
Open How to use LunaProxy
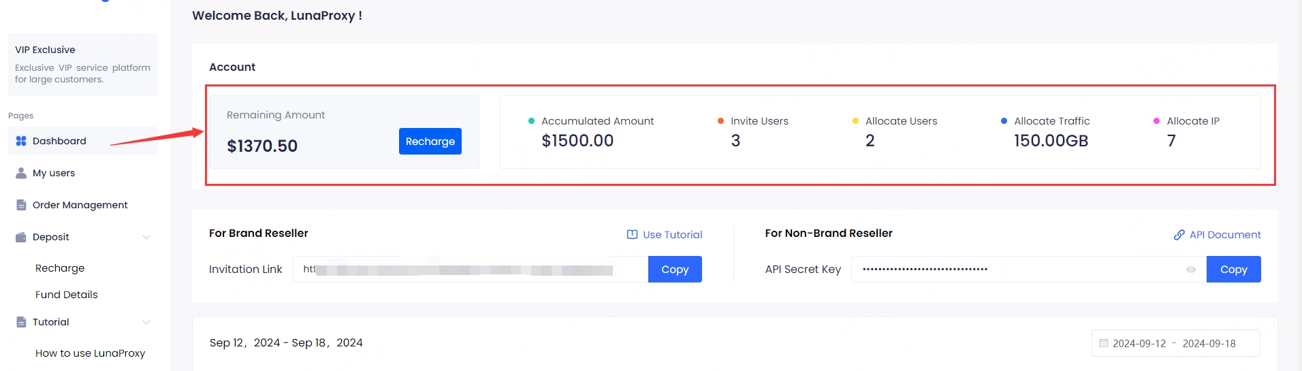coord(90,353)
